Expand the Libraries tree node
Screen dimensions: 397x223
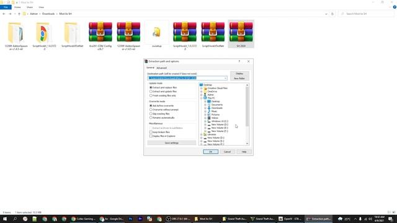coord(202,134)
